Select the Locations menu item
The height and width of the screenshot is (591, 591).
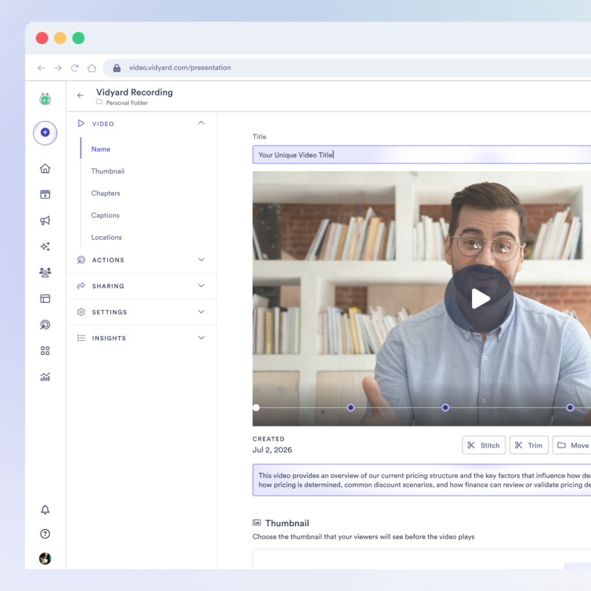tap(106, 237)
